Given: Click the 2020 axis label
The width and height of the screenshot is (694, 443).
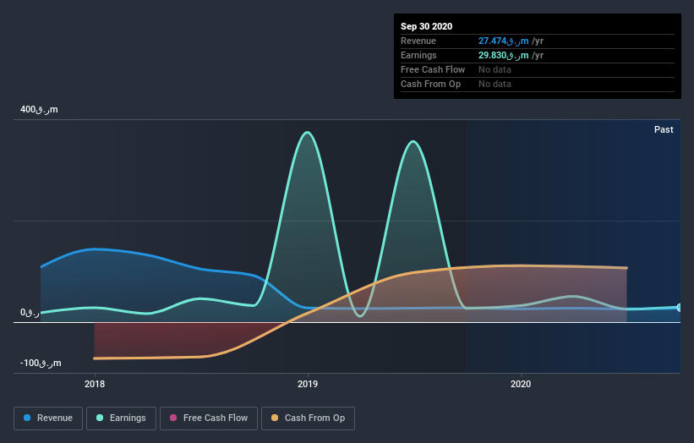Looking at the screenshot, I should pos(521,384).
